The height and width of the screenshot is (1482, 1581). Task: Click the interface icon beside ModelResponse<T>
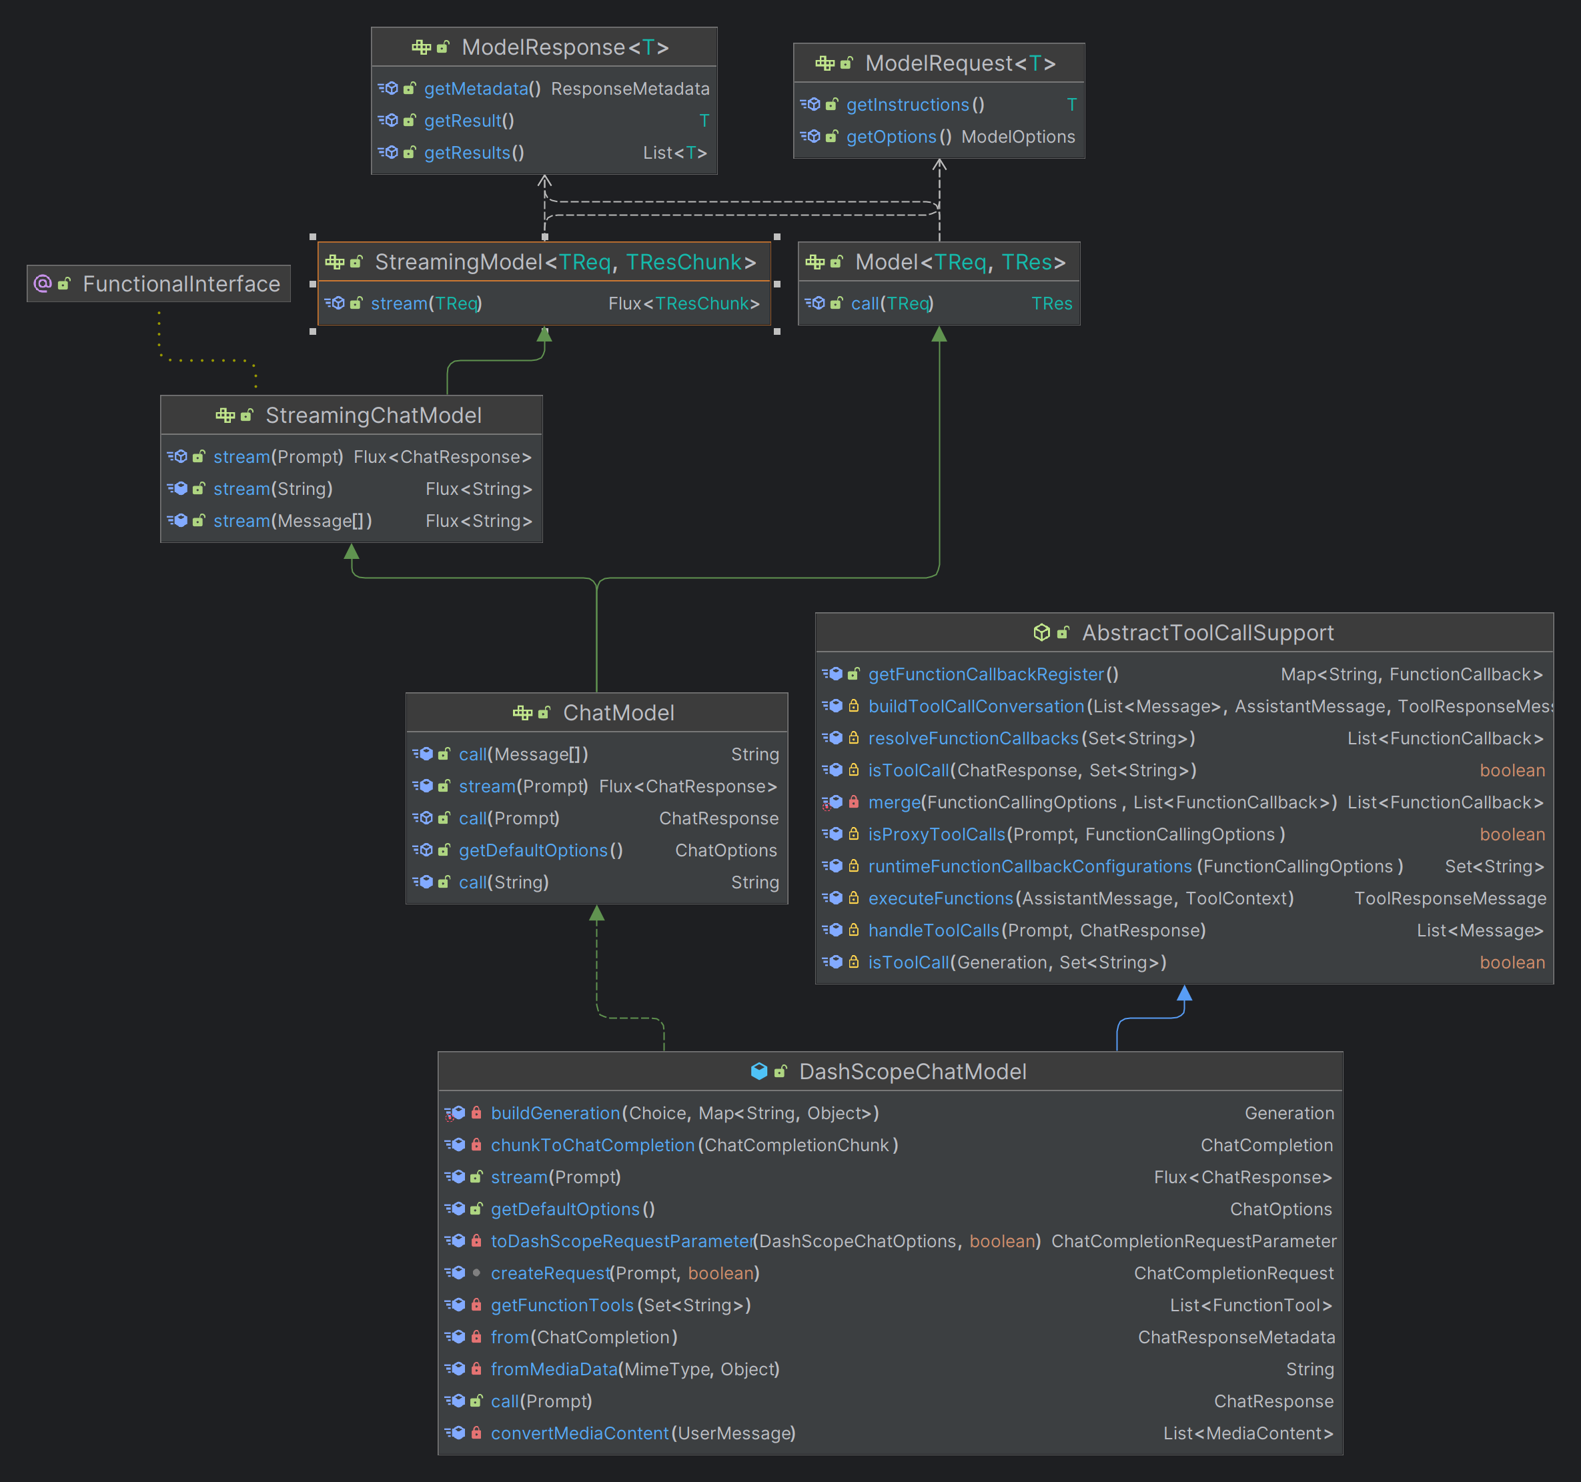(x=421, y=48)
